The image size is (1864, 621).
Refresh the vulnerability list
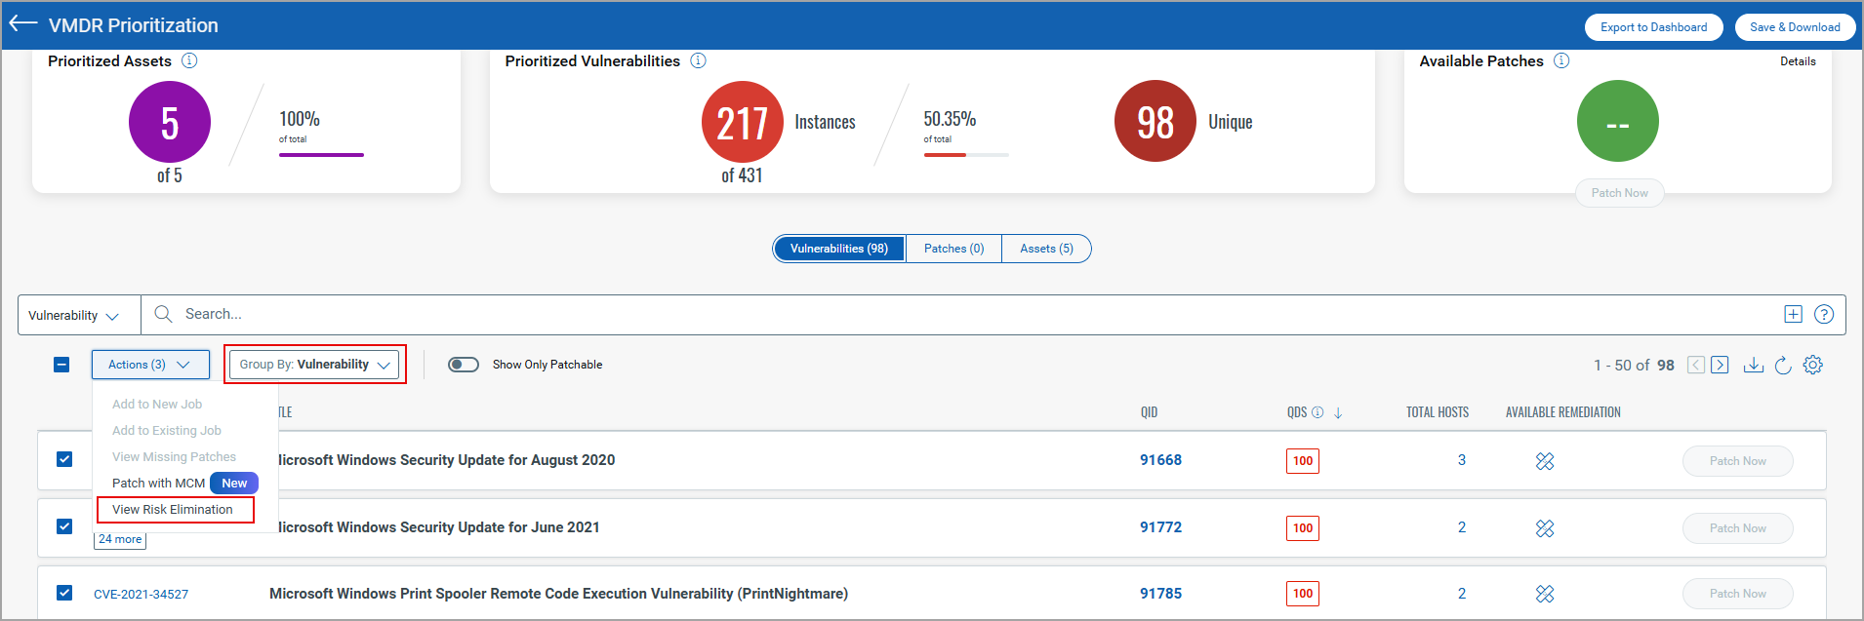coord(1783,365)
